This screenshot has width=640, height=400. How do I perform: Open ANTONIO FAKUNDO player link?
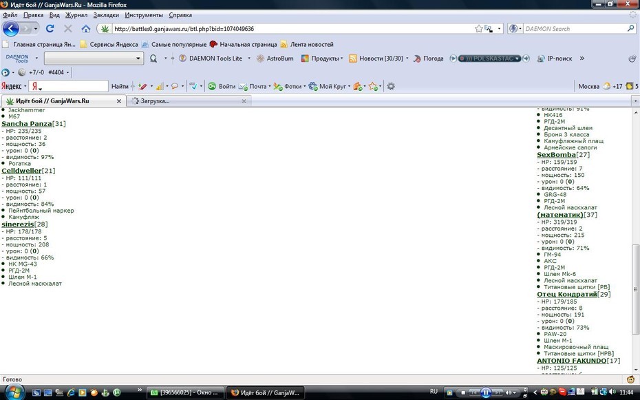point(572,361)
